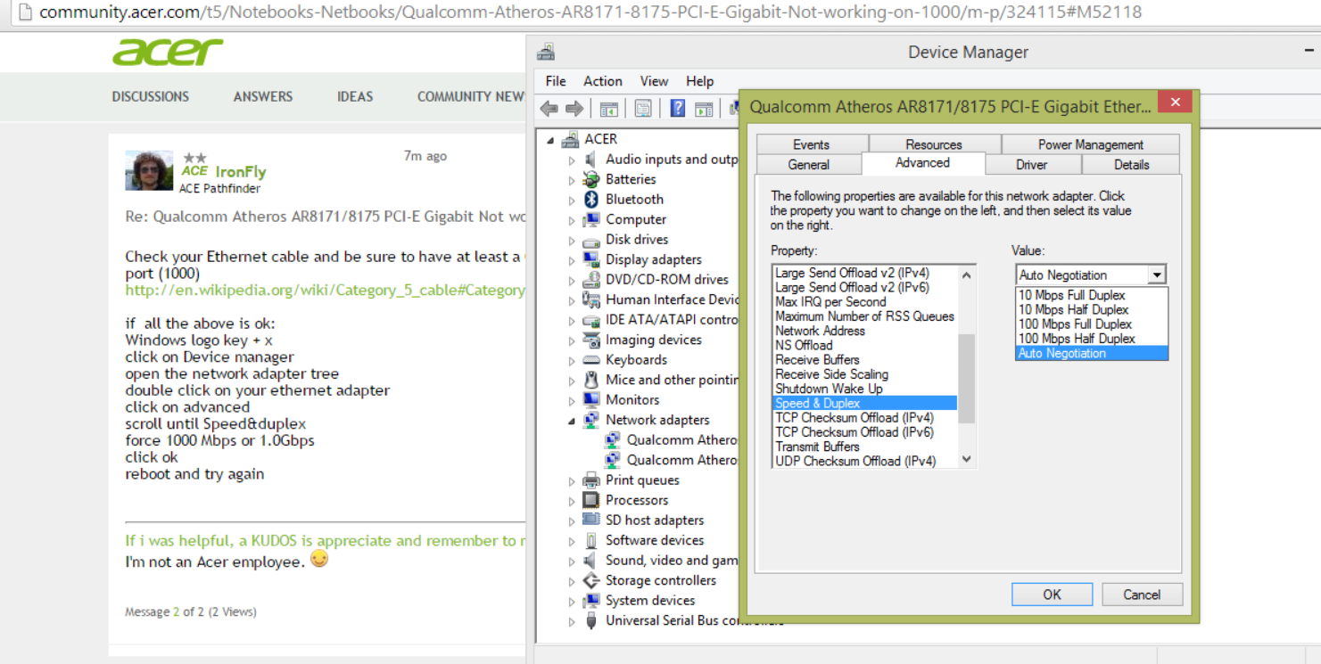Viewport: 1321px width, 664px height.
Task: Toggle the Show/Hide Action Pane toolbar icon
Action: pyautogui.click(x=704, y=109)
